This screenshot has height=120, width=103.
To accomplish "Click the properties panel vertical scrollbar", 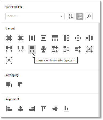I will click(99, 70).
